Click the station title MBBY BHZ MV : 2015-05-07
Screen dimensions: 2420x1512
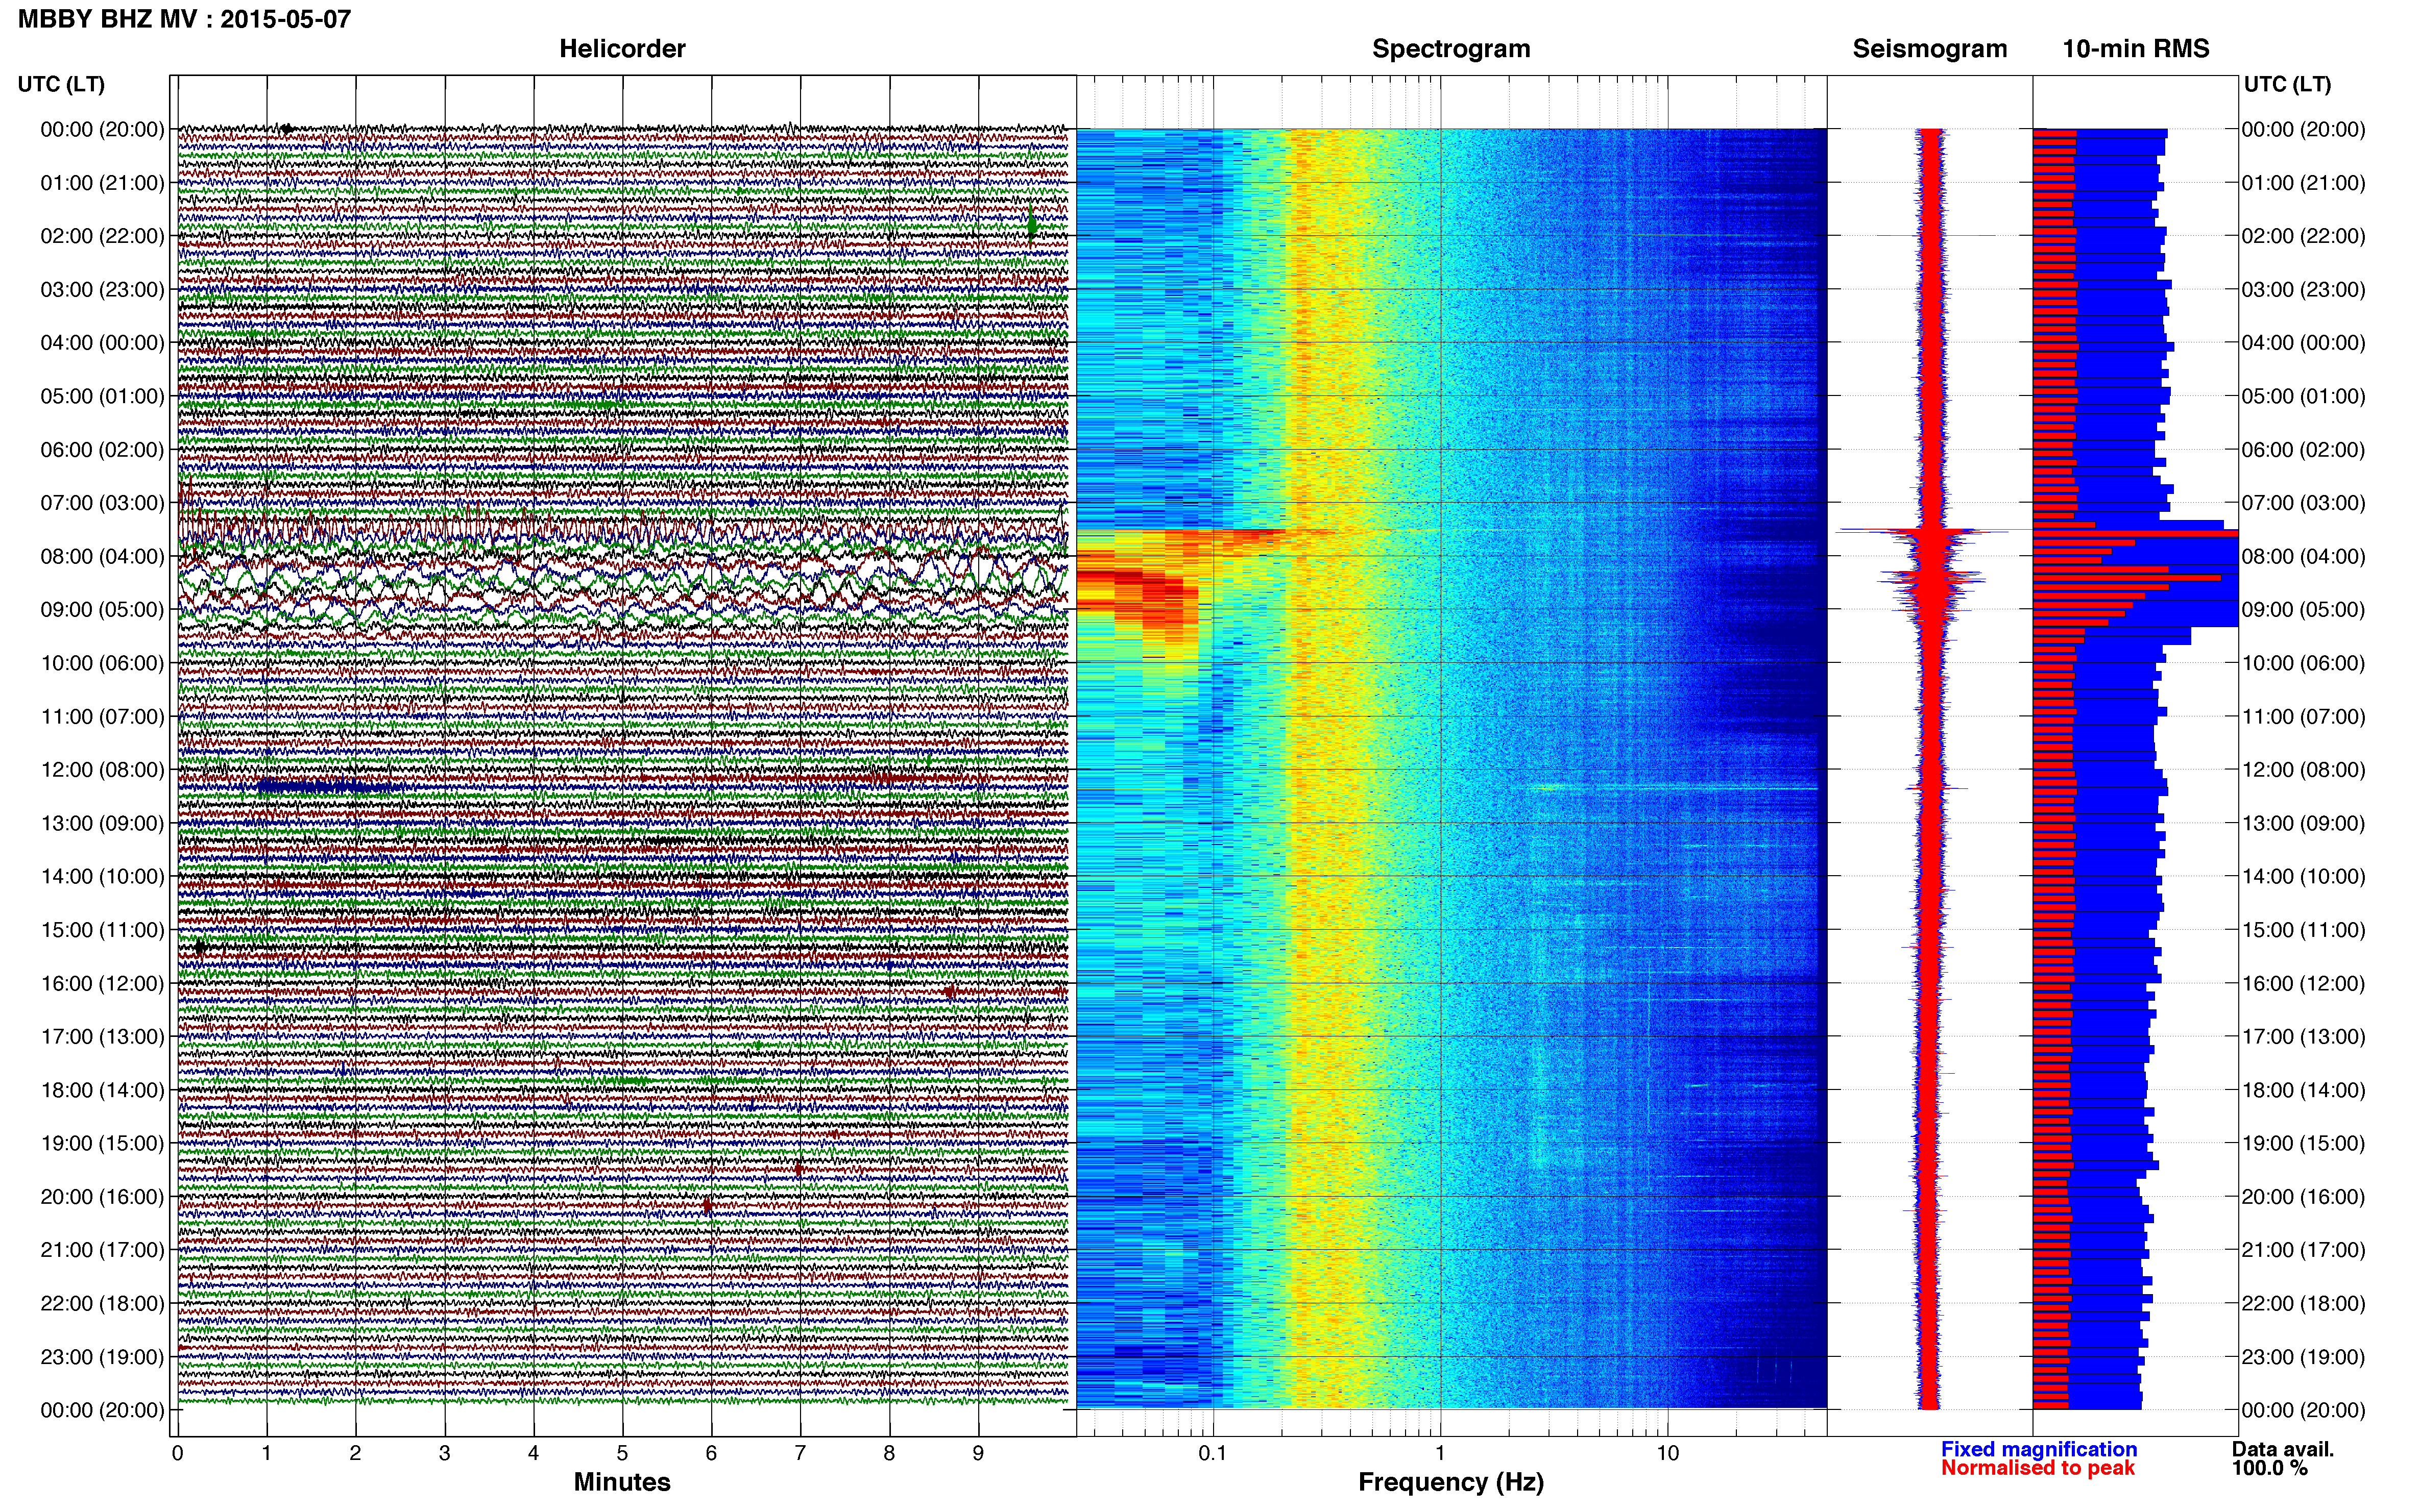click(x=185, y=19)
